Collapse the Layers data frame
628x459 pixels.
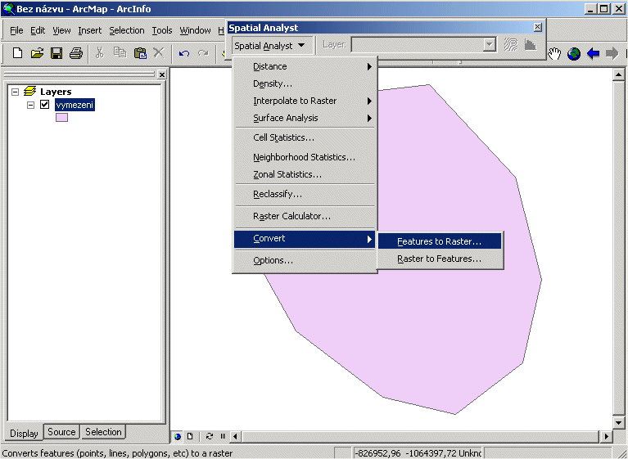(x=16, y=92)
